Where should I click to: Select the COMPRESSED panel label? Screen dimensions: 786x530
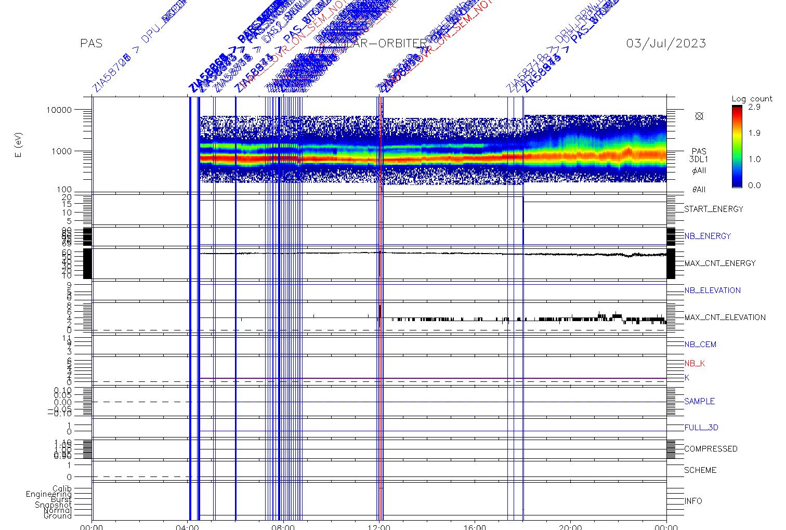[x=711, y=448]
